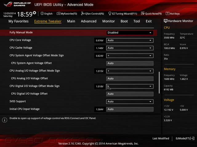
Task: Click the CPU Digital I/O Voltage Offset field
Action: point(130,94)
